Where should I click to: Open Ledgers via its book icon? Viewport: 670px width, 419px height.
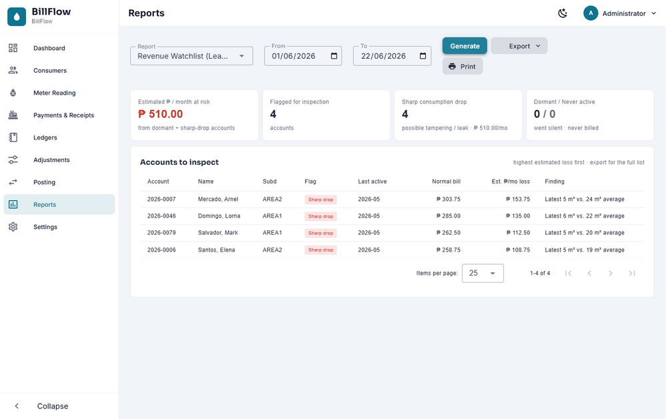point(13,137)
